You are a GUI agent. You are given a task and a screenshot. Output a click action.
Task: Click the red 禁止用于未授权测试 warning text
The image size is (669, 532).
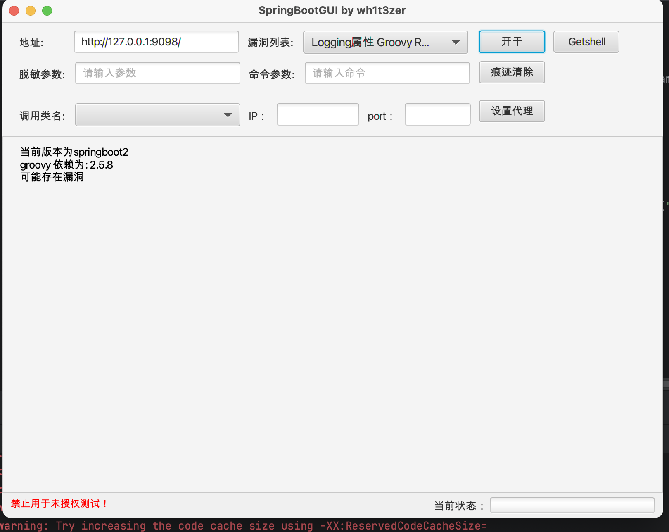tap(59, 503)
